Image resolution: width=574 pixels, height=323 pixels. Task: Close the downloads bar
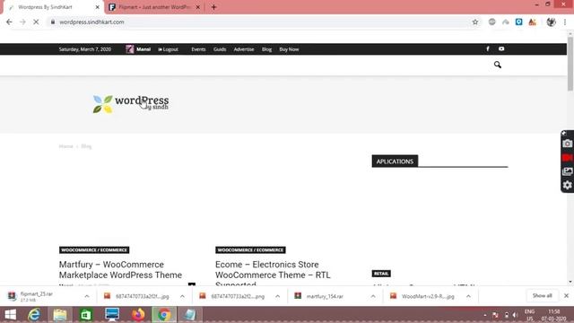[566, 295]
